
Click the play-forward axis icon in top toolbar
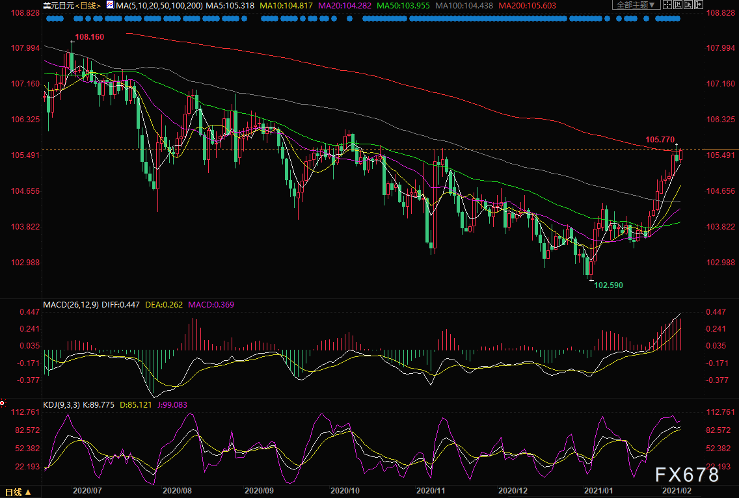pos(688,5)
